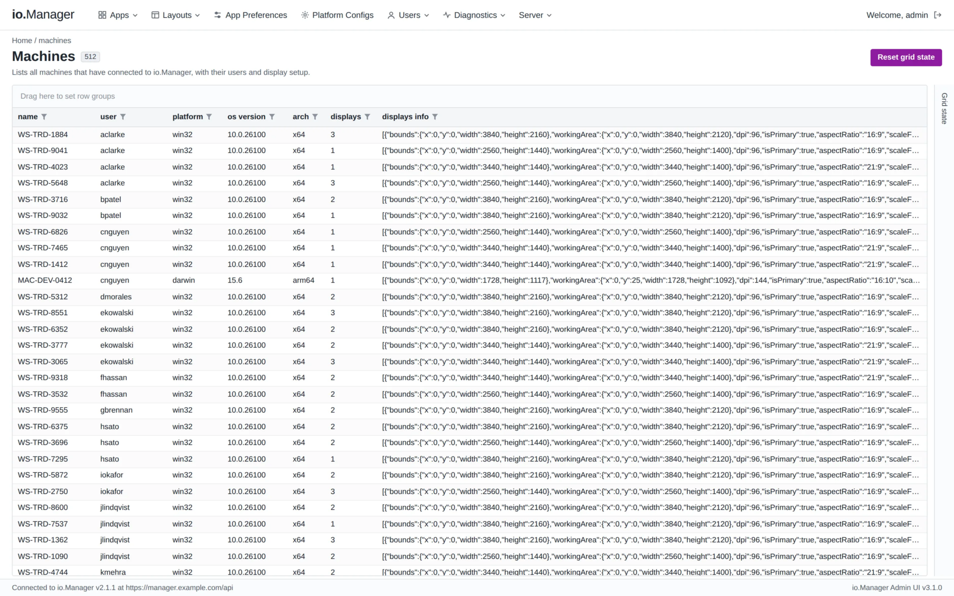This screenshot has height=596, width=954.
Task: Open the Apps menu
Action: tap(118, 15)
